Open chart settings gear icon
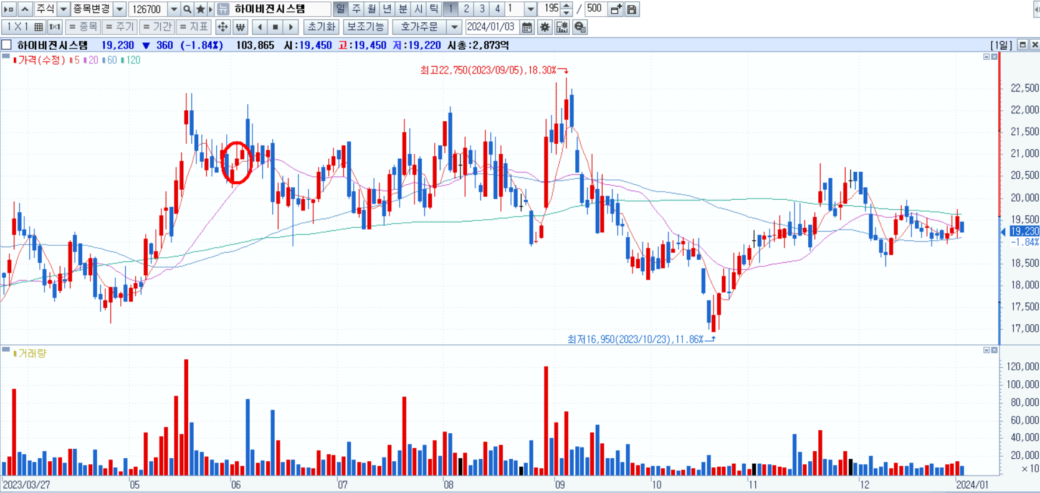Screen dimensions: 1040x493 point(545,27)
